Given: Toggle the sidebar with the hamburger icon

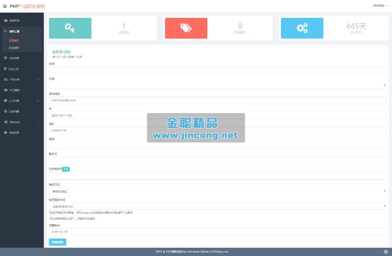Looking at the screenshot, I should [x=5, y=6].
